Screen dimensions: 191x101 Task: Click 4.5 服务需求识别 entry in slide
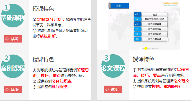(151, 34)
